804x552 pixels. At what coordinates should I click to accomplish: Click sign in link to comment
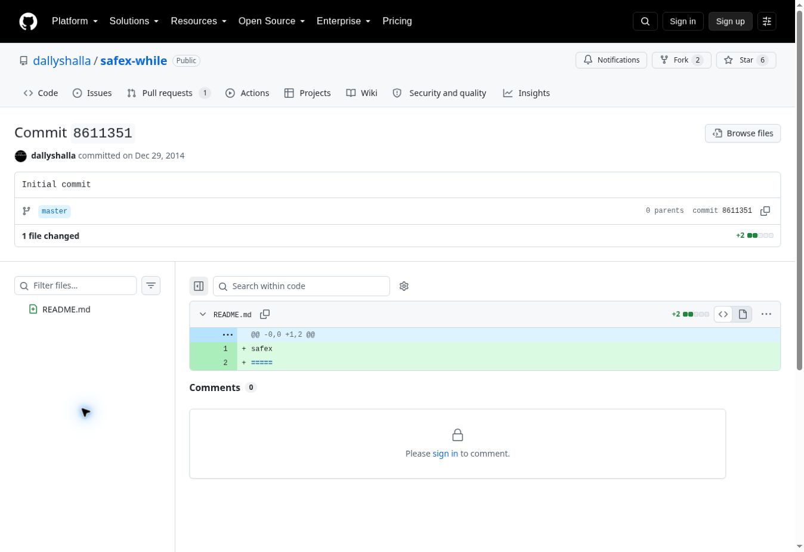(x=445, y=454)
